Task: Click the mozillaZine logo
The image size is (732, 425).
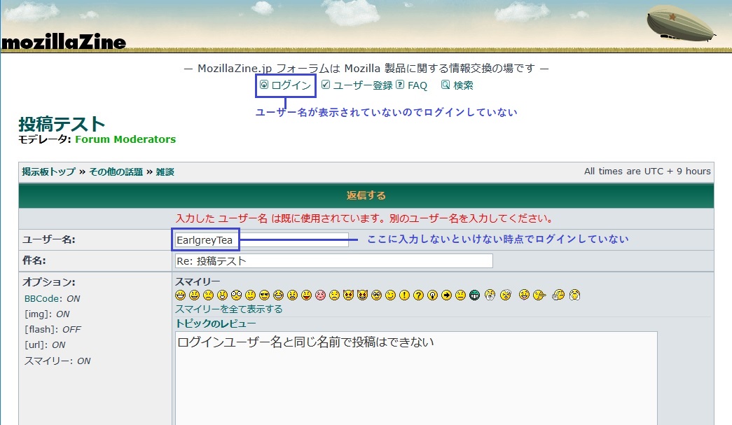Action: pyautogui.click(x=63, y=43)
